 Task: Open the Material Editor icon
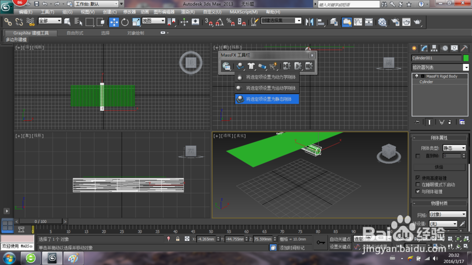382,22
